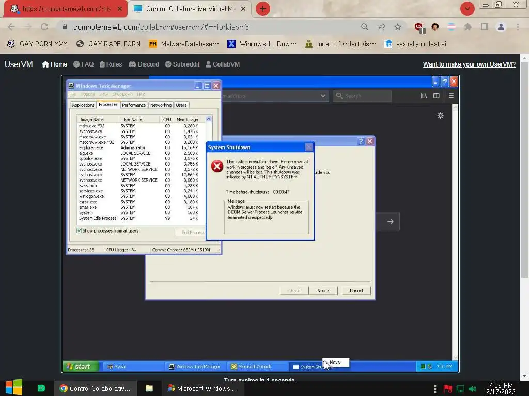Open the Windows 11 Dow… bookmark
This screenshot has width=529, height=396.
point(262,44)
